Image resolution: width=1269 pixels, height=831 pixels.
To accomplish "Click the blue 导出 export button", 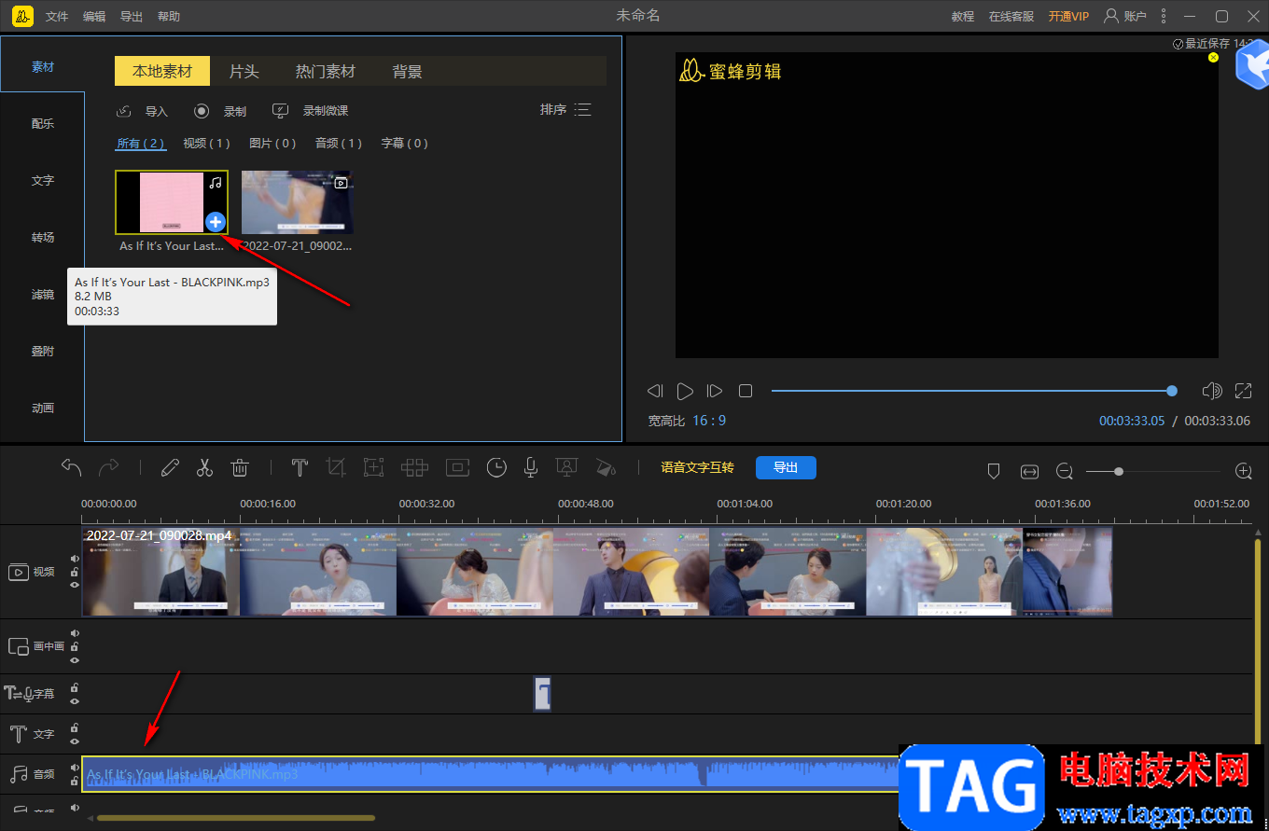I will pos(786,467).
